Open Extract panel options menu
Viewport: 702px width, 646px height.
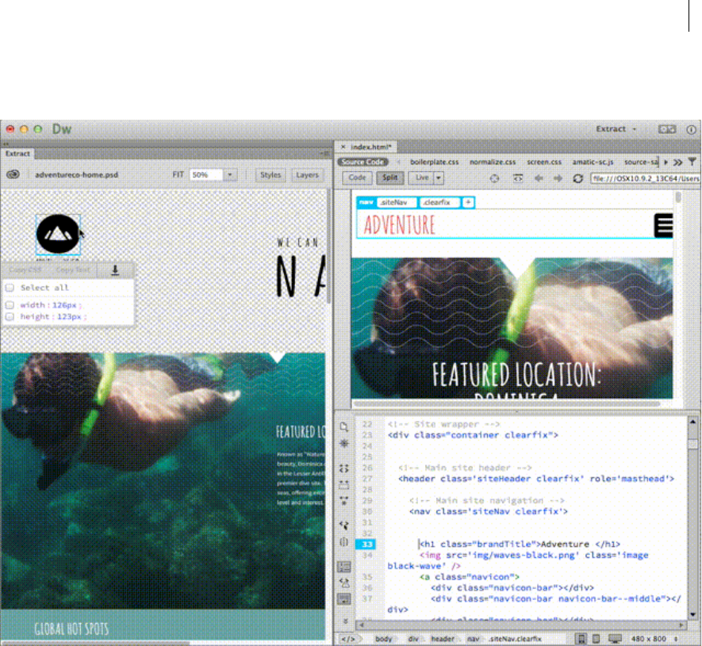point(325,154)
